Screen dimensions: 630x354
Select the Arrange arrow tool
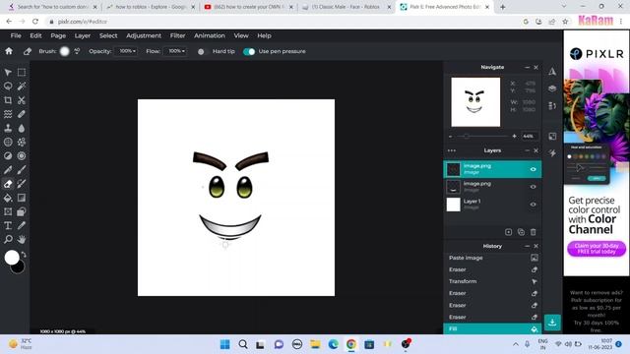(x=8, y=72)
